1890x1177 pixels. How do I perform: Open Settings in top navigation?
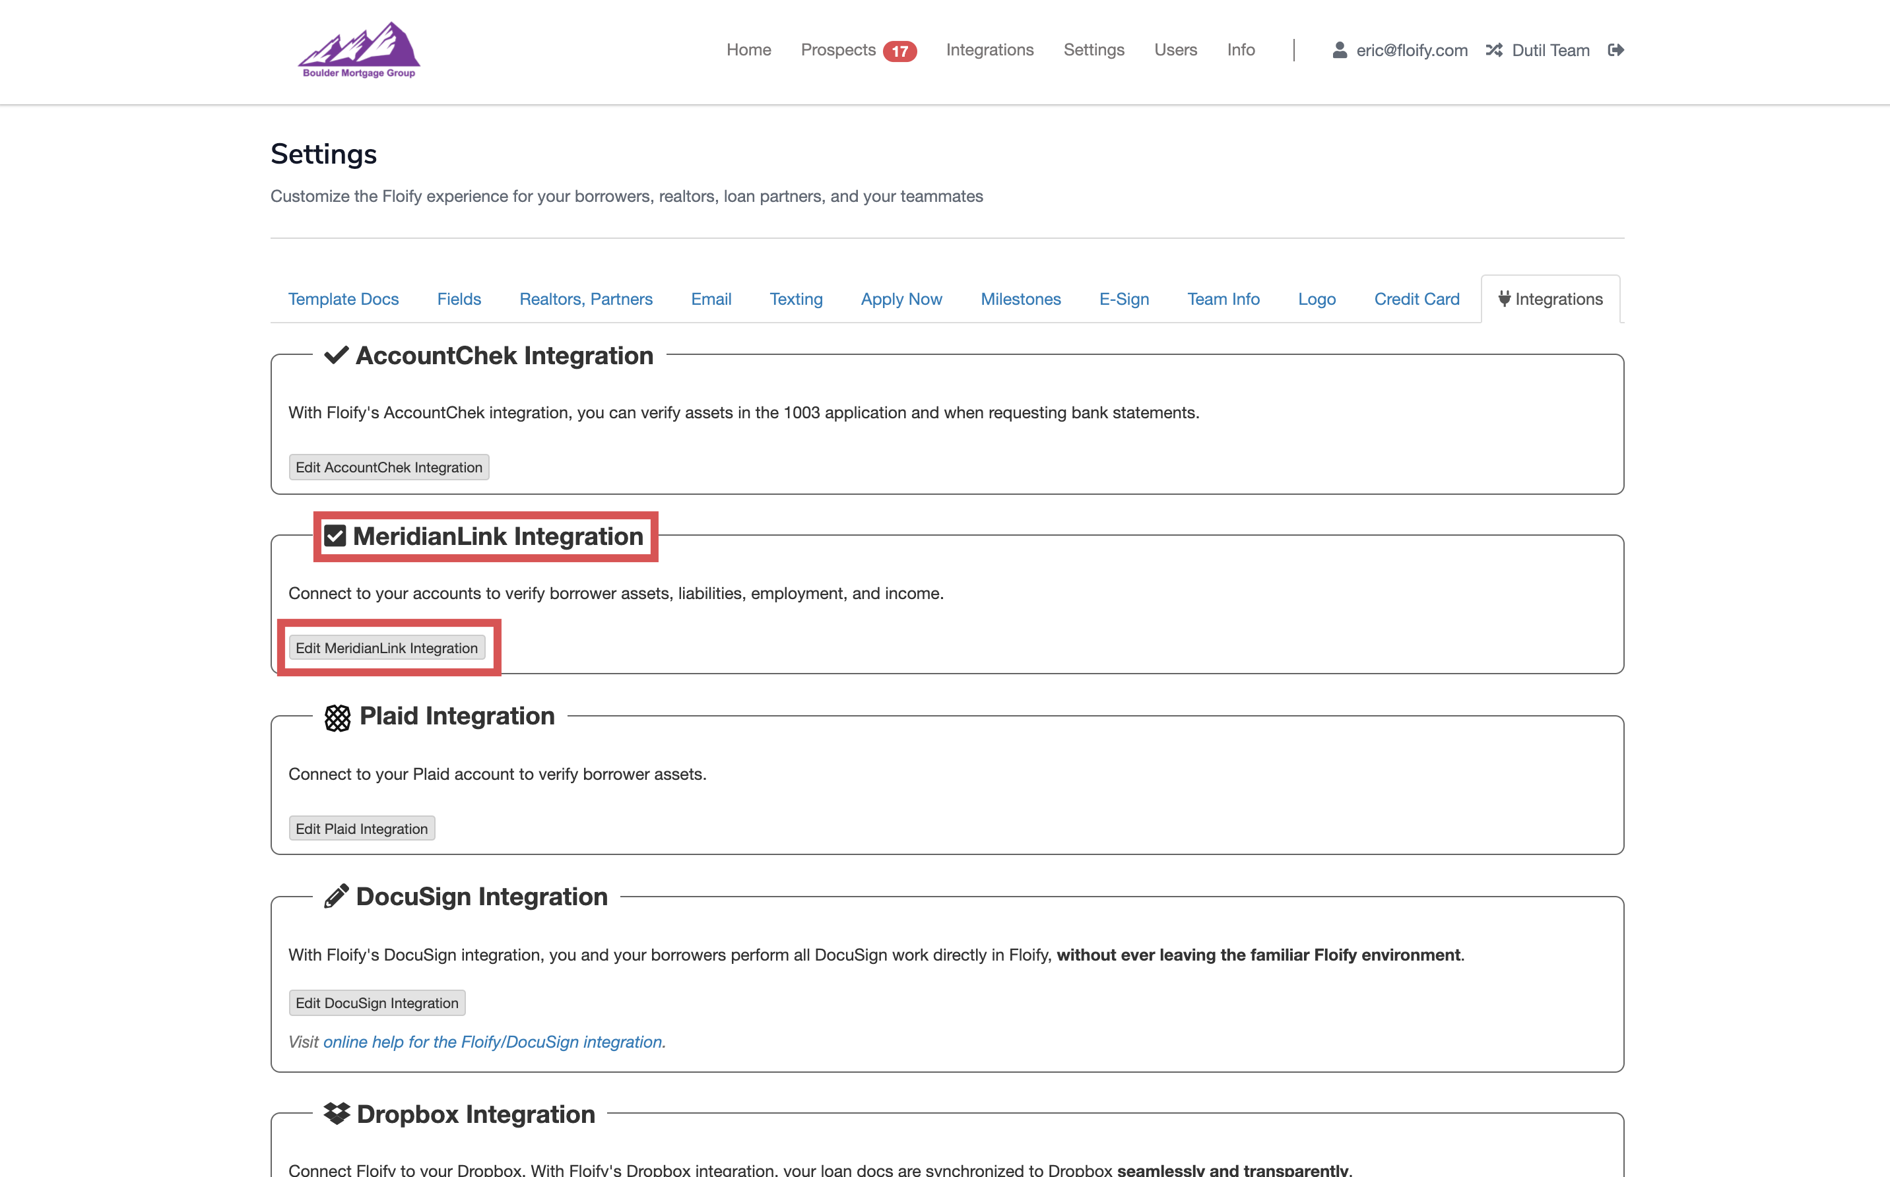(x=1093, y=50)
